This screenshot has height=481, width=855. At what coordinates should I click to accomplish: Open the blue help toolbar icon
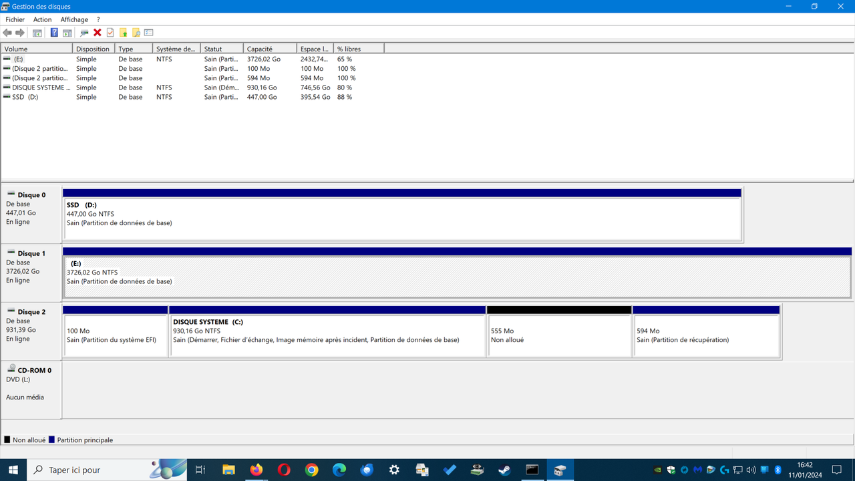point(53,33)
